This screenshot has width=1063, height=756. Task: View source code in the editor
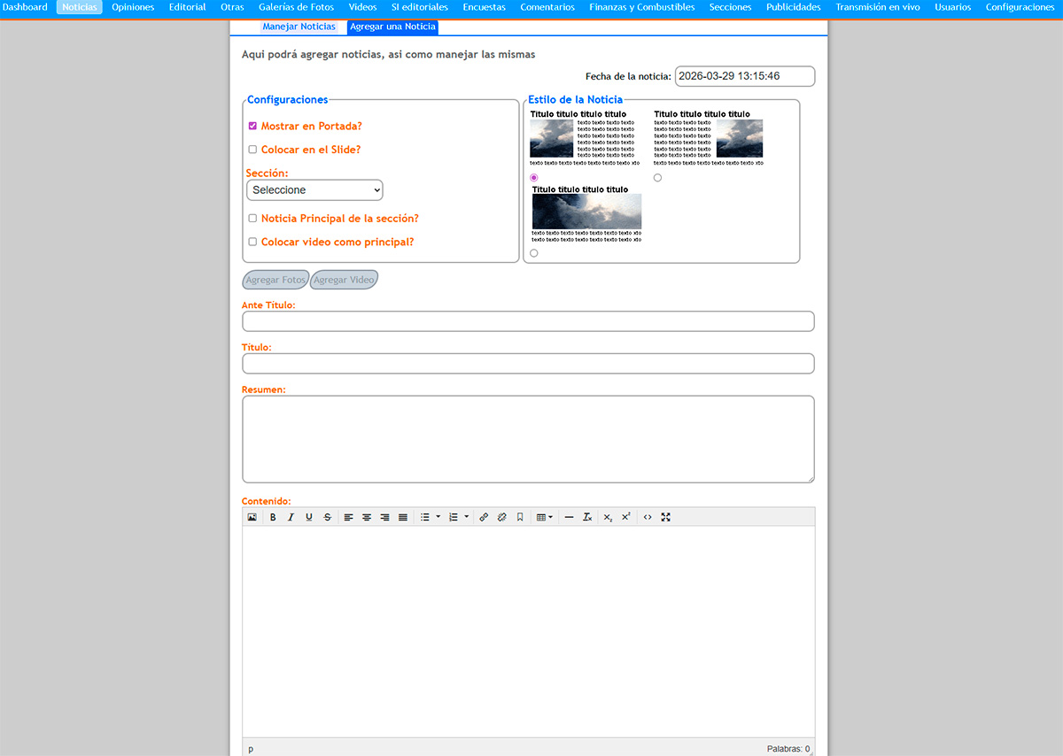(648, 517)
